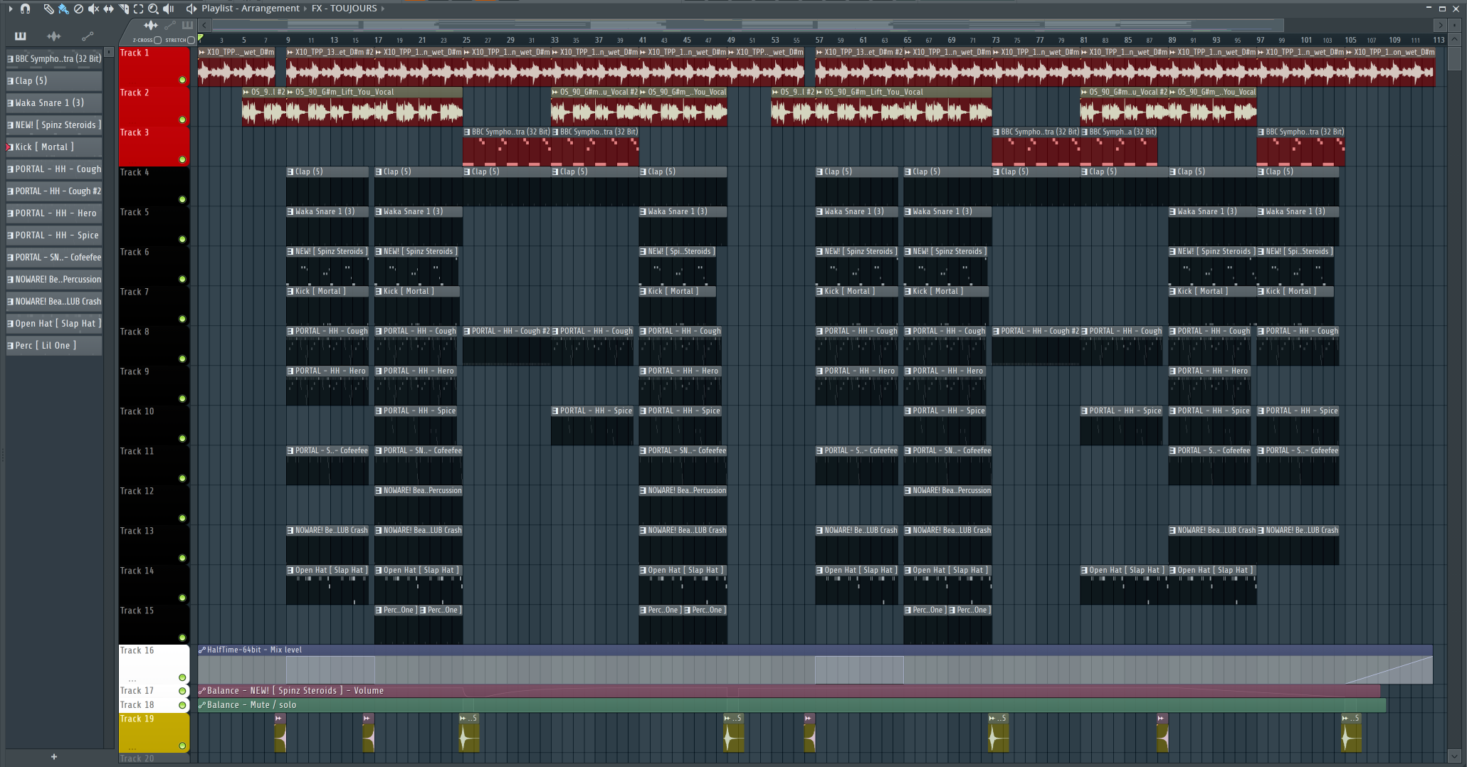This screenshot has width=1467, height=767.
Task: Open menu of first X10_TPP audio clip
Action: (x=202, y=52)
